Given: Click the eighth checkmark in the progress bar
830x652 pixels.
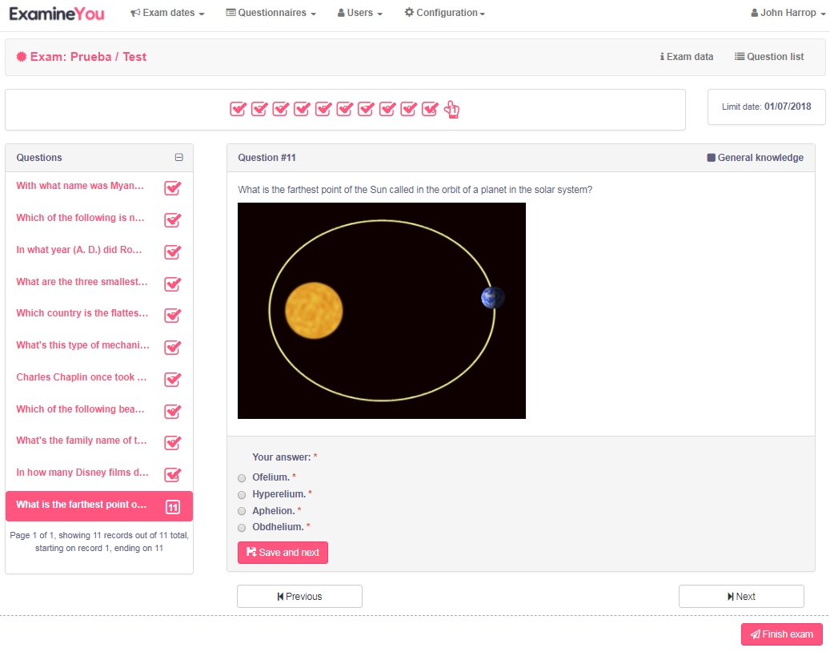Looking at the screenshot, I should tap(387, 109).
